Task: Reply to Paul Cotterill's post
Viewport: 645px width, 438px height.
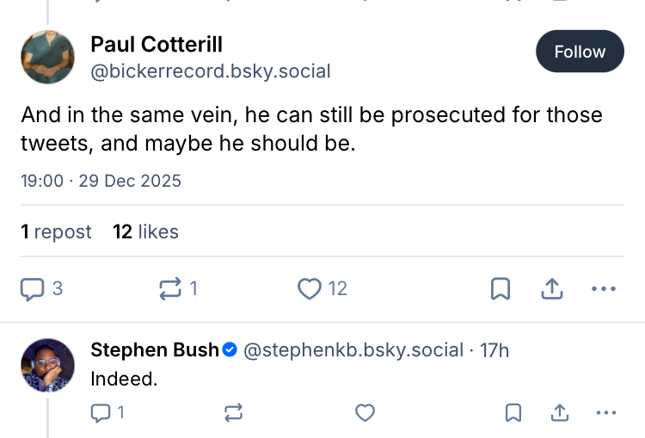Action: pyautogui.click(x=34, y=289)
